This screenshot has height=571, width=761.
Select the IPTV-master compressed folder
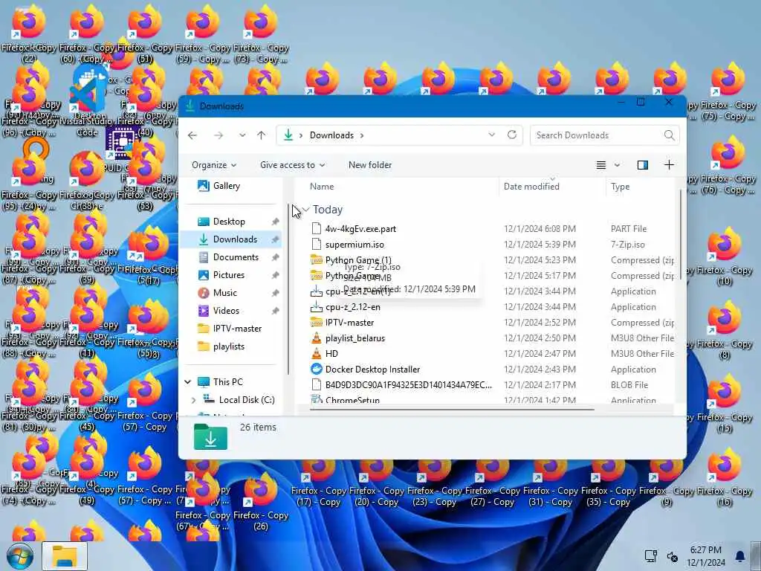tap(349, 323)
